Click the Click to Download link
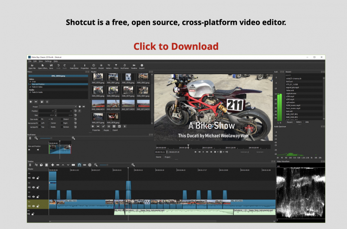 (176, 46)
